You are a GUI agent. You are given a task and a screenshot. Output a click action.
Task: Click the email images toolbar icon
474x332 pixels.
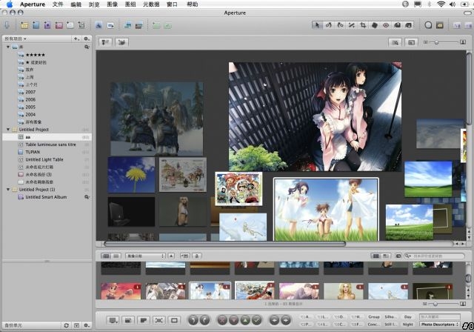point(99,25)
